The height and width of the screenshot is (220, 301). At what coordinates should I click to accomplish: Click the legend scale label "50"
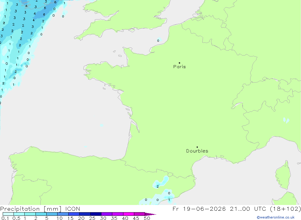[x=147, y=218]
